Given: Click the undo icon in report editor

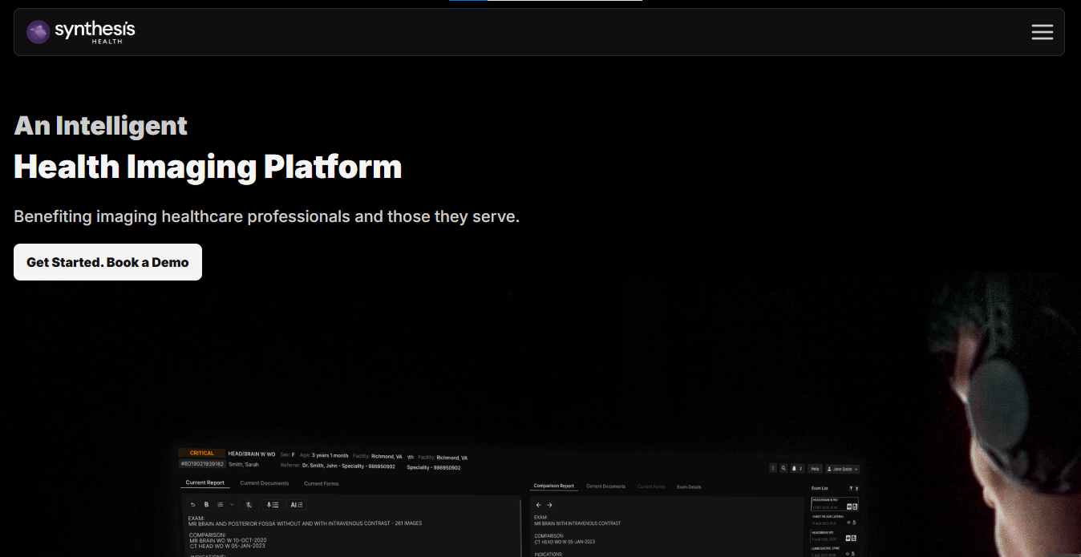Looking at the screenshot, I should 192,505.
